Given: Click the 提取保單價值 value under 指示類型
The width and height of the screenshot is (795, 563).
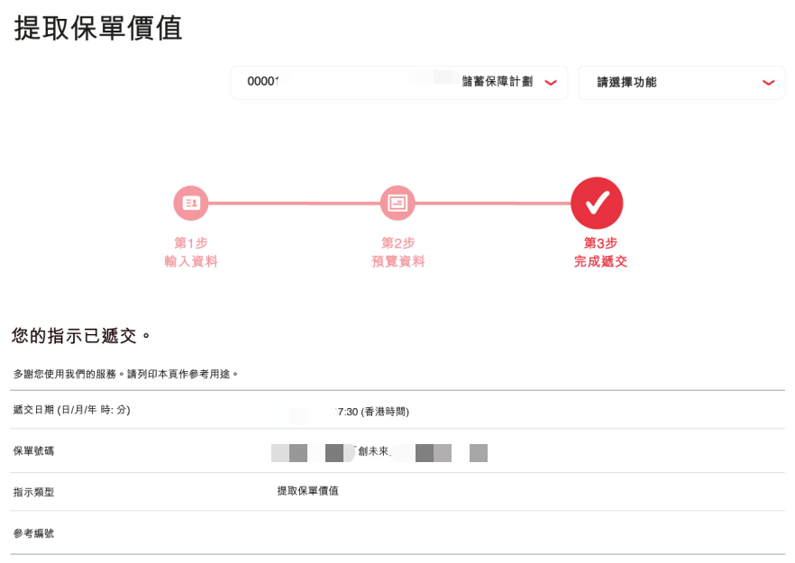Looking at the screenshot, I should click(307, 491).
